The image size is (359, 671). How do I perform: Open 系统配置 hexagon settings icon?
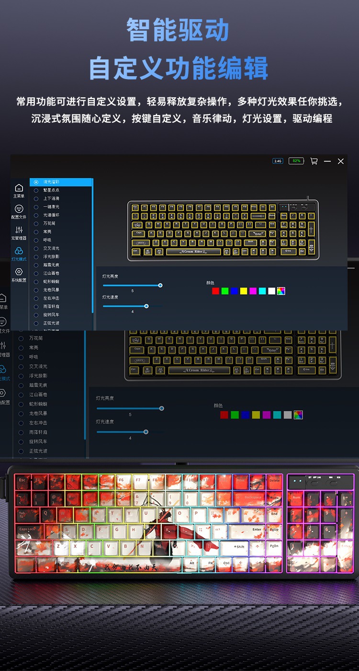19,272
